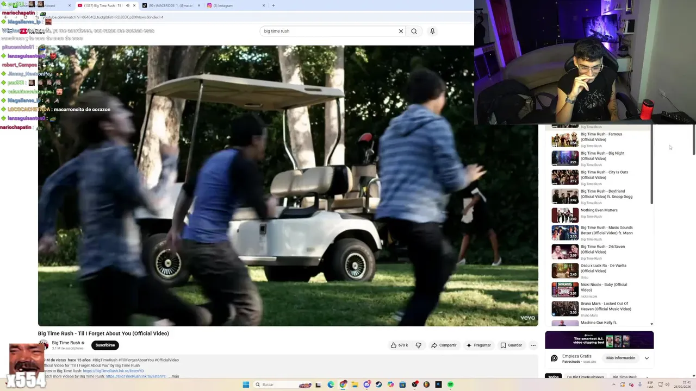Image resolution: width=696 pixels, height=391 pixels.
Task: Like the video showing 670 k
Action: tap(399, 345)
